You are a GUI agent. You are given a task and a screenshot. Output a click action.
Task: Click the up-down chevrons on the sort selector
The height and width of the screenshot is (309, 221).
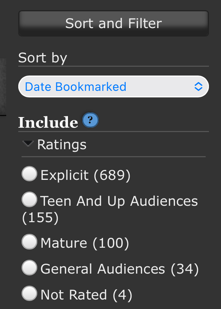[198, 87]
